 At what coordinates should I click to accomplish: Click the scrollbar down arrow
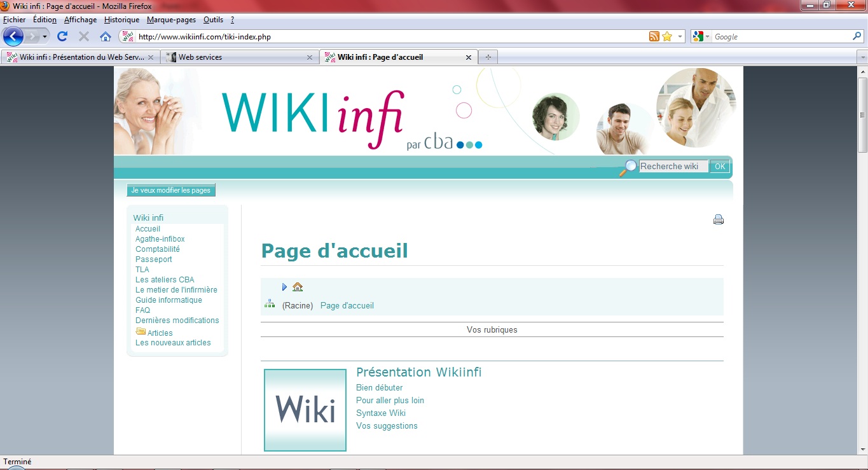coord(862,449)
